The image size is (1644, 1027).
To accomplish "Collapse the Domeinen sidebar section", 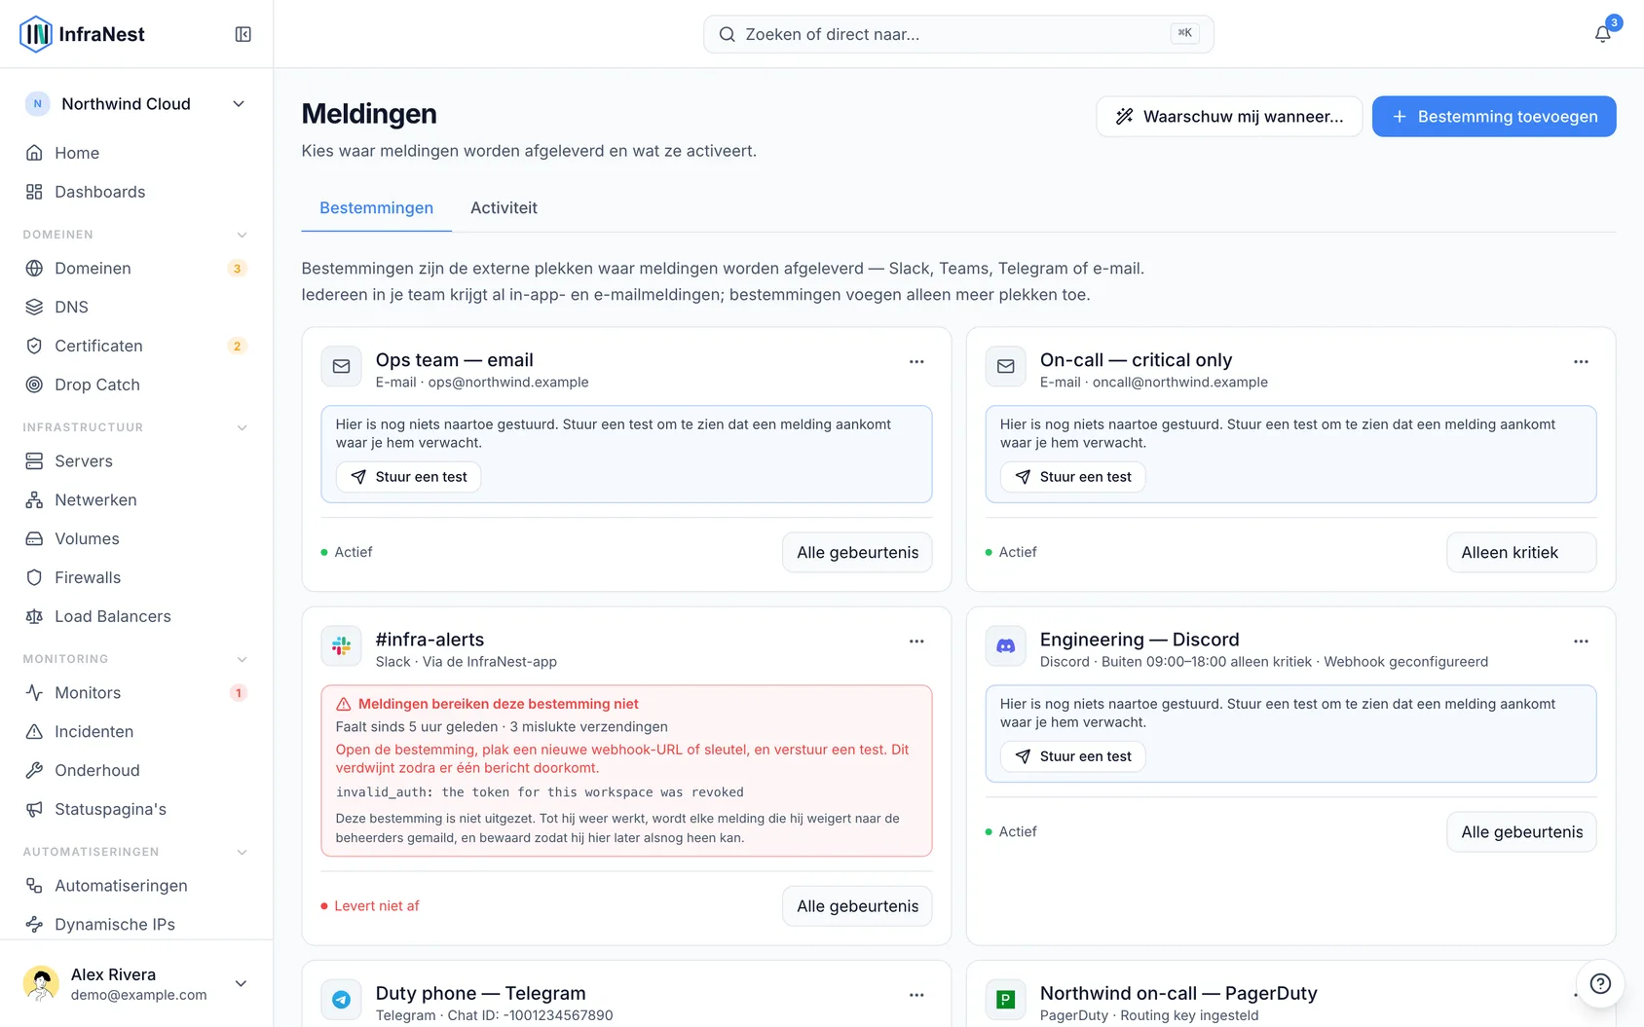I will (243, 235).
